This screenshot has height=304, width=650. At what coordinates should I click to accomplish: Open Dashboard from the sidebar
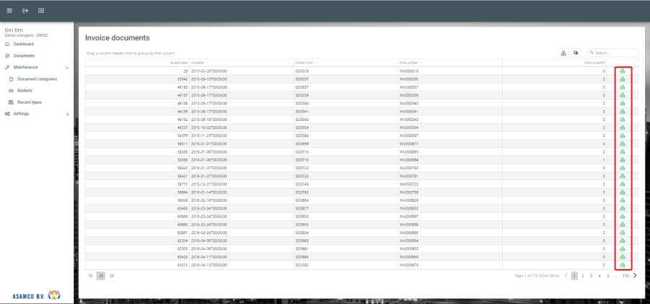23,44
